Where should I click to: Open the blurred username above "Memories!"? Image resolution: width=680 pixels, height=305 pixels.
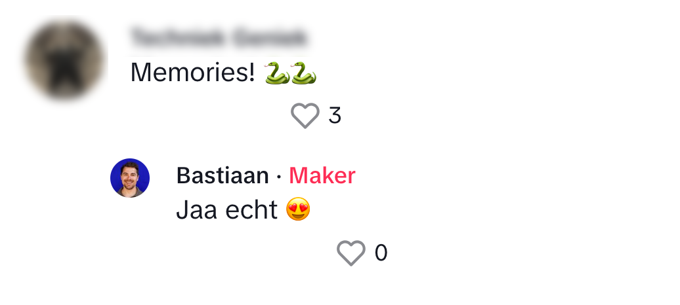click(x=218, y=38)
